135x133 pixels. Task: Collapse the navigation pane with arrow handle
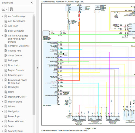[x=38, y=68]
